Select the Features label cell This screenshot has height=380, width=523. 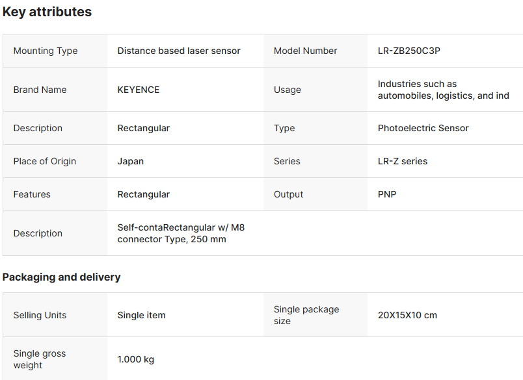tap(31, 194)
